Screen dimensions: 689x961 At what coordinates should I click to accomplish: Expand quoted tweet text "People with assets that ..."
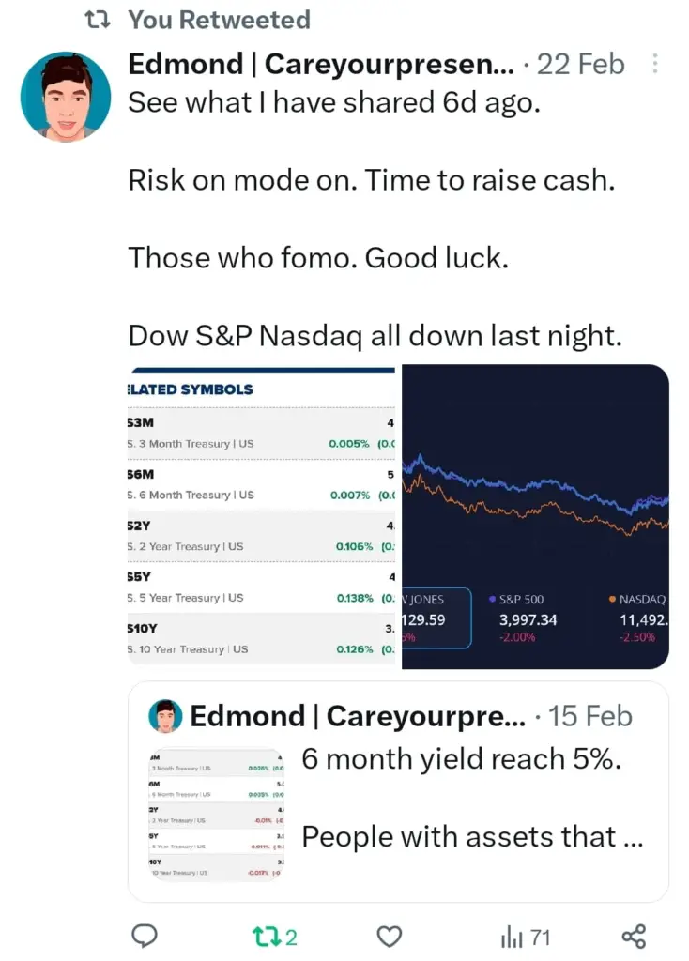[472, 836]
